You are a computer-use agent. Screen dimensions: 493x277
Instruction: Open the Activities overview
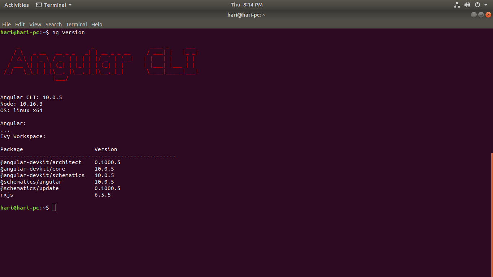17,5
